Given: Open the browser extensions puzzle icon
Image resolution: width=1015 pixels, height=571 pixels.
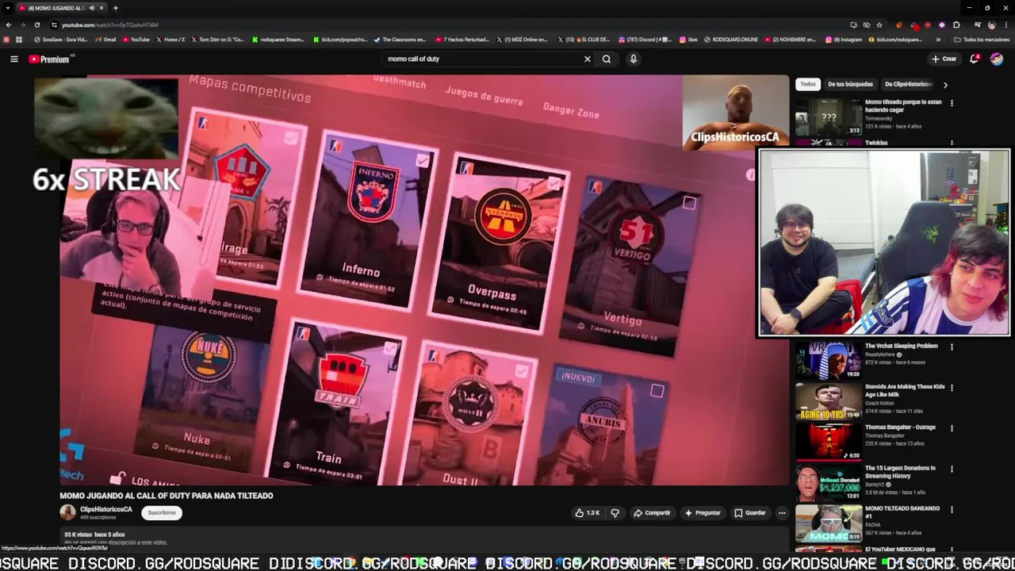Looking at the screenshot, I should pos(956,25).
